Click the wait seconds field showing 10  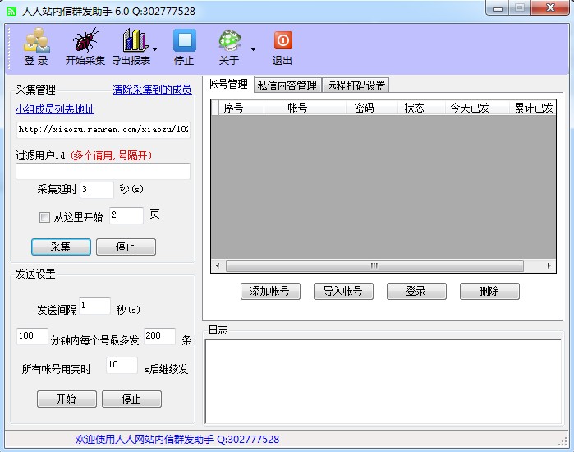pyautogui.click(x=122, y=365)
